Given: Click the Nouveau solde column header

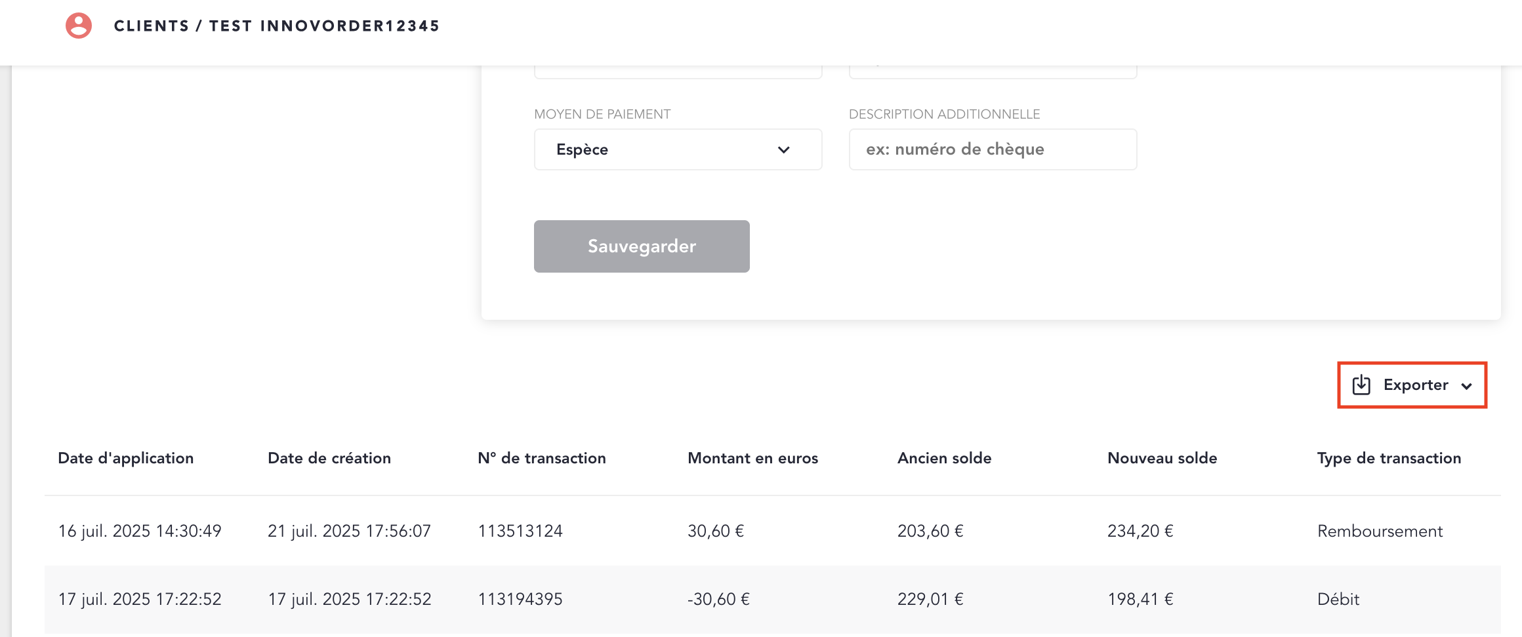Looking at the screenshot, I should click(1162, 458).
